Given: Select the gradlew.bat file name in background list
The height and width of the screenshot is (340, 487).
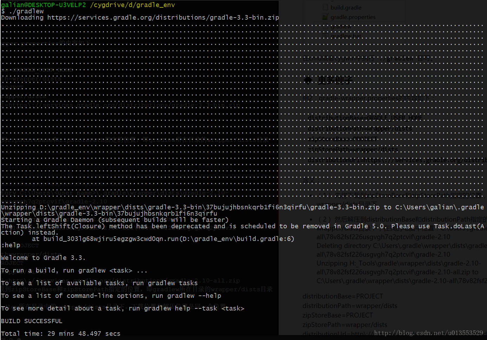Looking at the screenshot, I should click(x=346, y=36).
